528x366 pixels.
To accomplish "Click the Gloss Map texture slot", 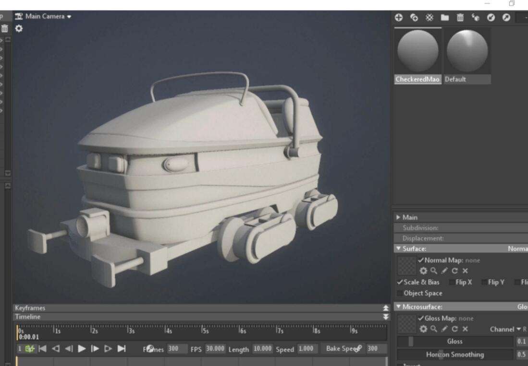I will click(407, 324).
